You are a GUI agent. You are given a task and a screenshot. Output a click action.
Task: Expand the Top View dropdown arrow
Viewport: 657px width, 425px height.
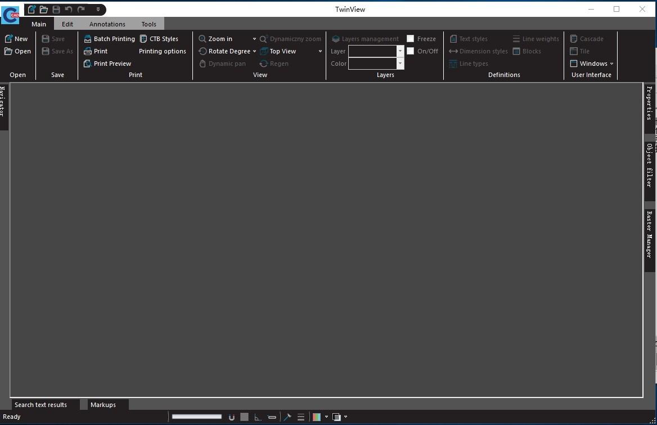coord(320,52)
